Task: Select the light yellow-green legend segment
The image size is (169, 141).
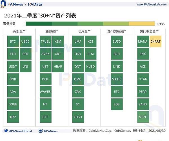Action: (x=116, y=24)
